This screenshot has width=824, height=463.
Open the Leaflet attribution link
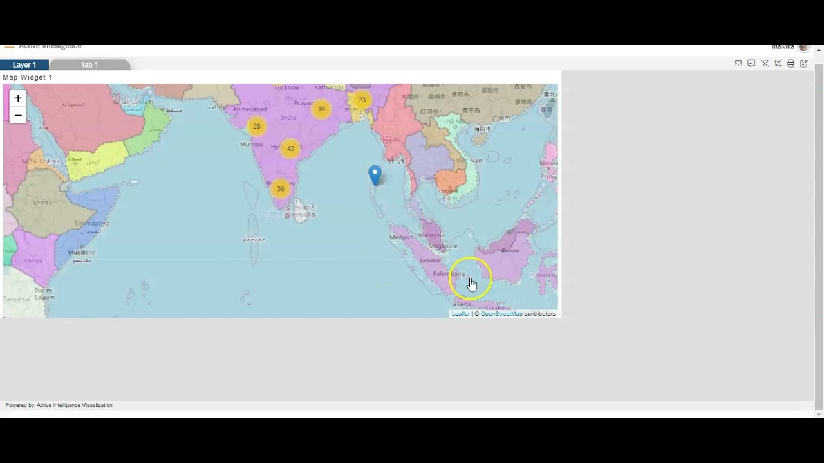pyautogui.click(x=460, y=314)
